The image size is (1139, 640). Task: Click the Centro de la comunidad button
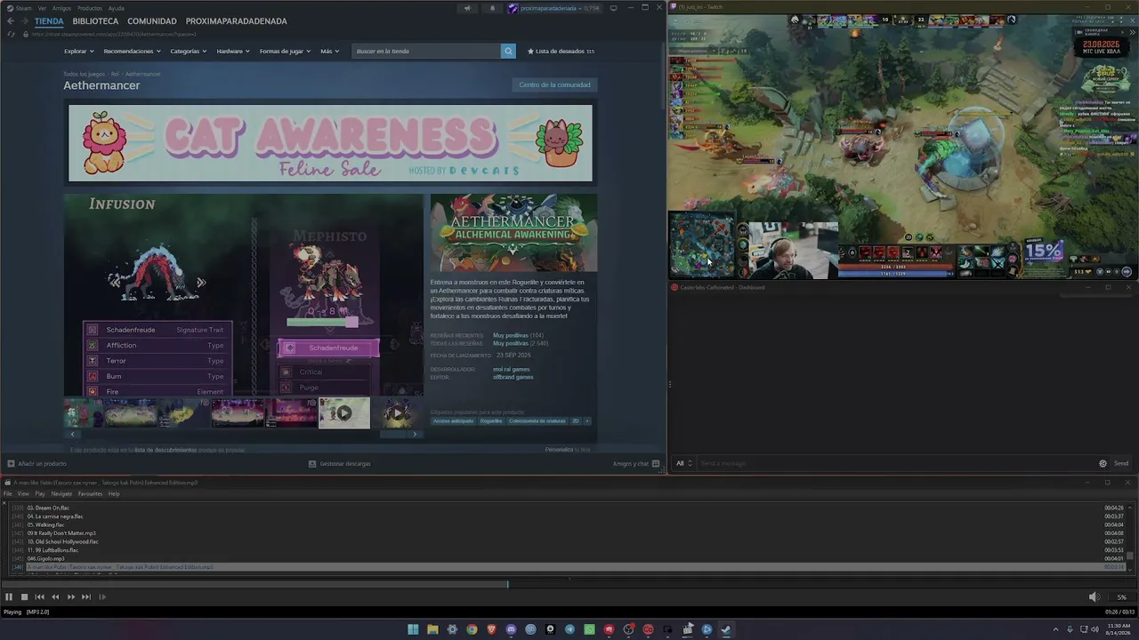tap(554, 85)
